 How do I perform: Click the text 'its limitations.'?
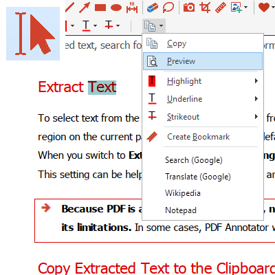point(96,228)
